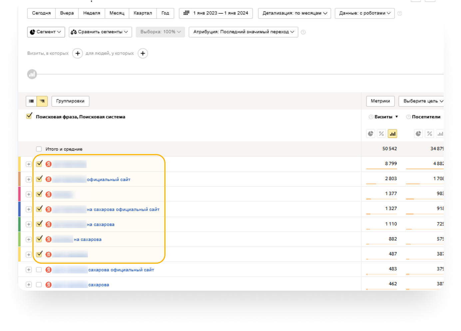Click total visits value 50 542
Viewport: 461px width, 331px height.
(389, 149)
